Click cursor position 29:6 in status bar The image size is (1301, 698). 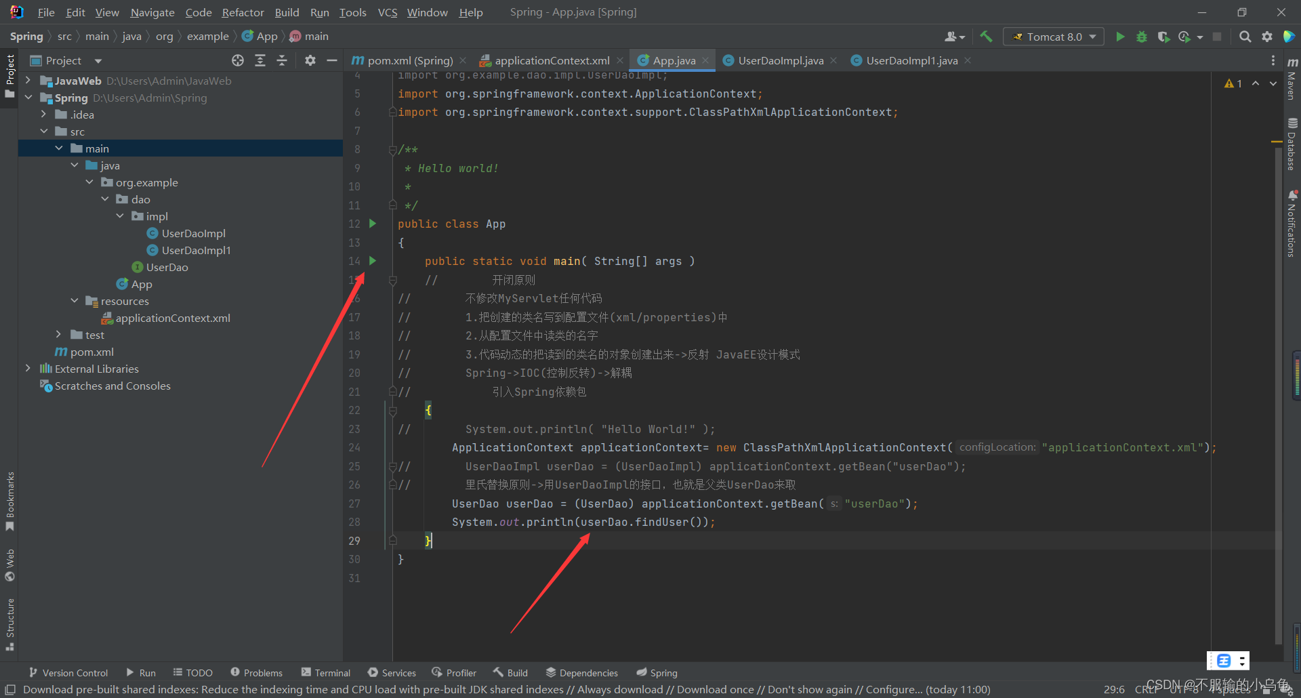click(1114, 689)
